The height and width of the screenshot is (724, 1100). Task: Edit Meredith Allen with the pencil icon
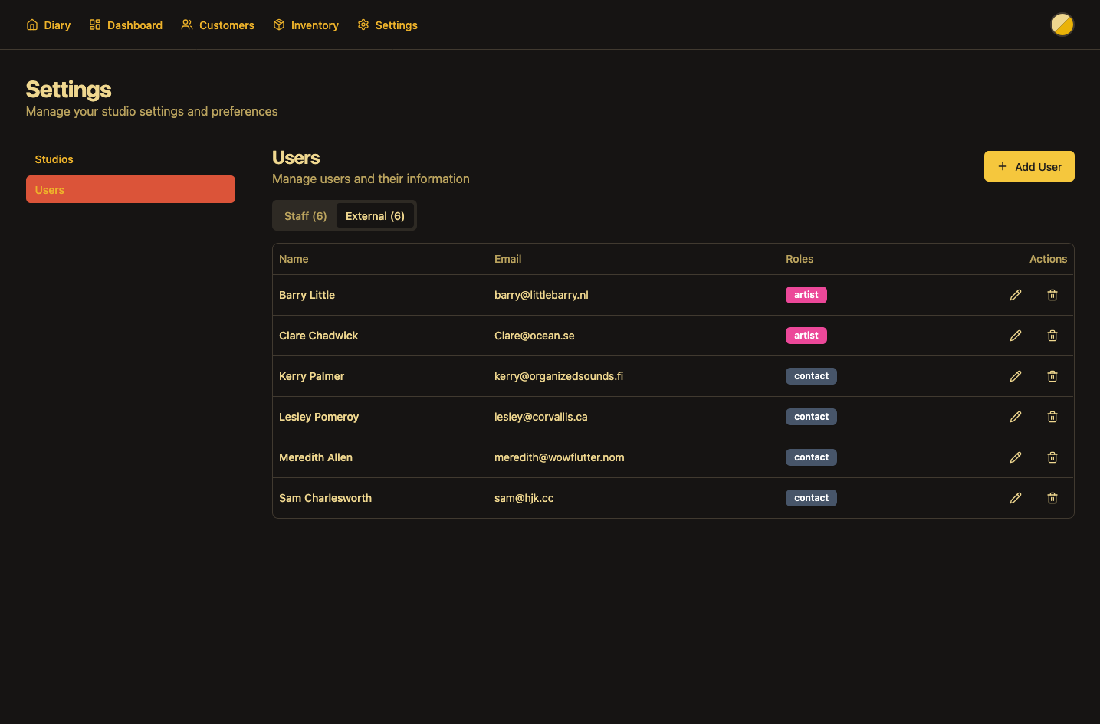click(1016, 457)
